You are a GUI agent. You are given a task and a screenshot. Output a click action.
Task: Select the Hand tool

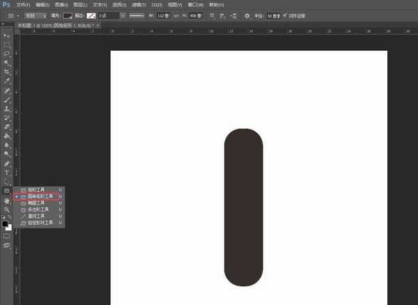click(7, 200)
